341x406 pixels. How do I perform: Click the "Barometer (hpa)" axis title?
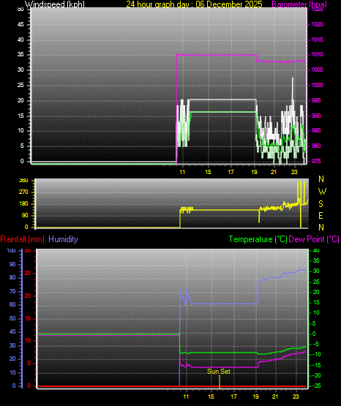[299, 4]
